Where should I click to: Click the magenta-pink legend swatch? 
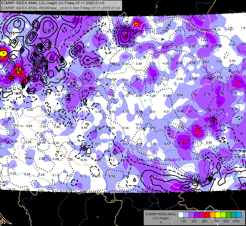202,215
